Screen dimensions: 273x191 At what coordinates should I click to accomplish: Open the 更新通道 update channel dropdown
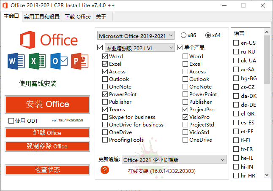(x=174, y=160)
